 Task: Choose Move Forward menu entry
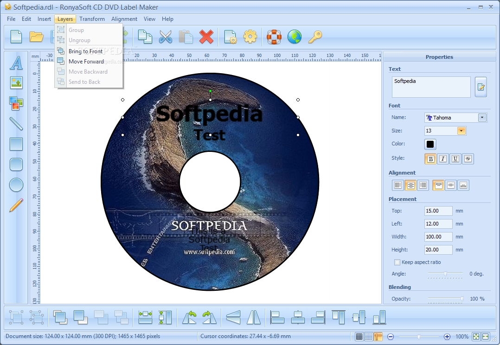tap(89, 62)
